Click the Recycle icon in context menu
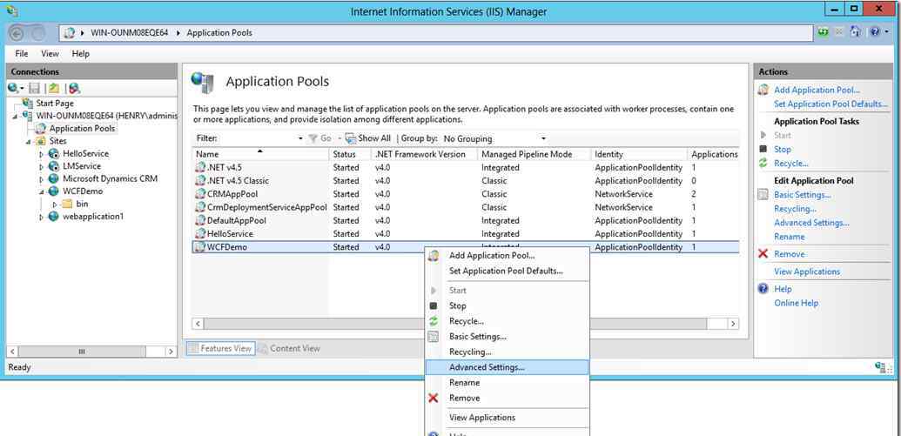 click(434, 321)
